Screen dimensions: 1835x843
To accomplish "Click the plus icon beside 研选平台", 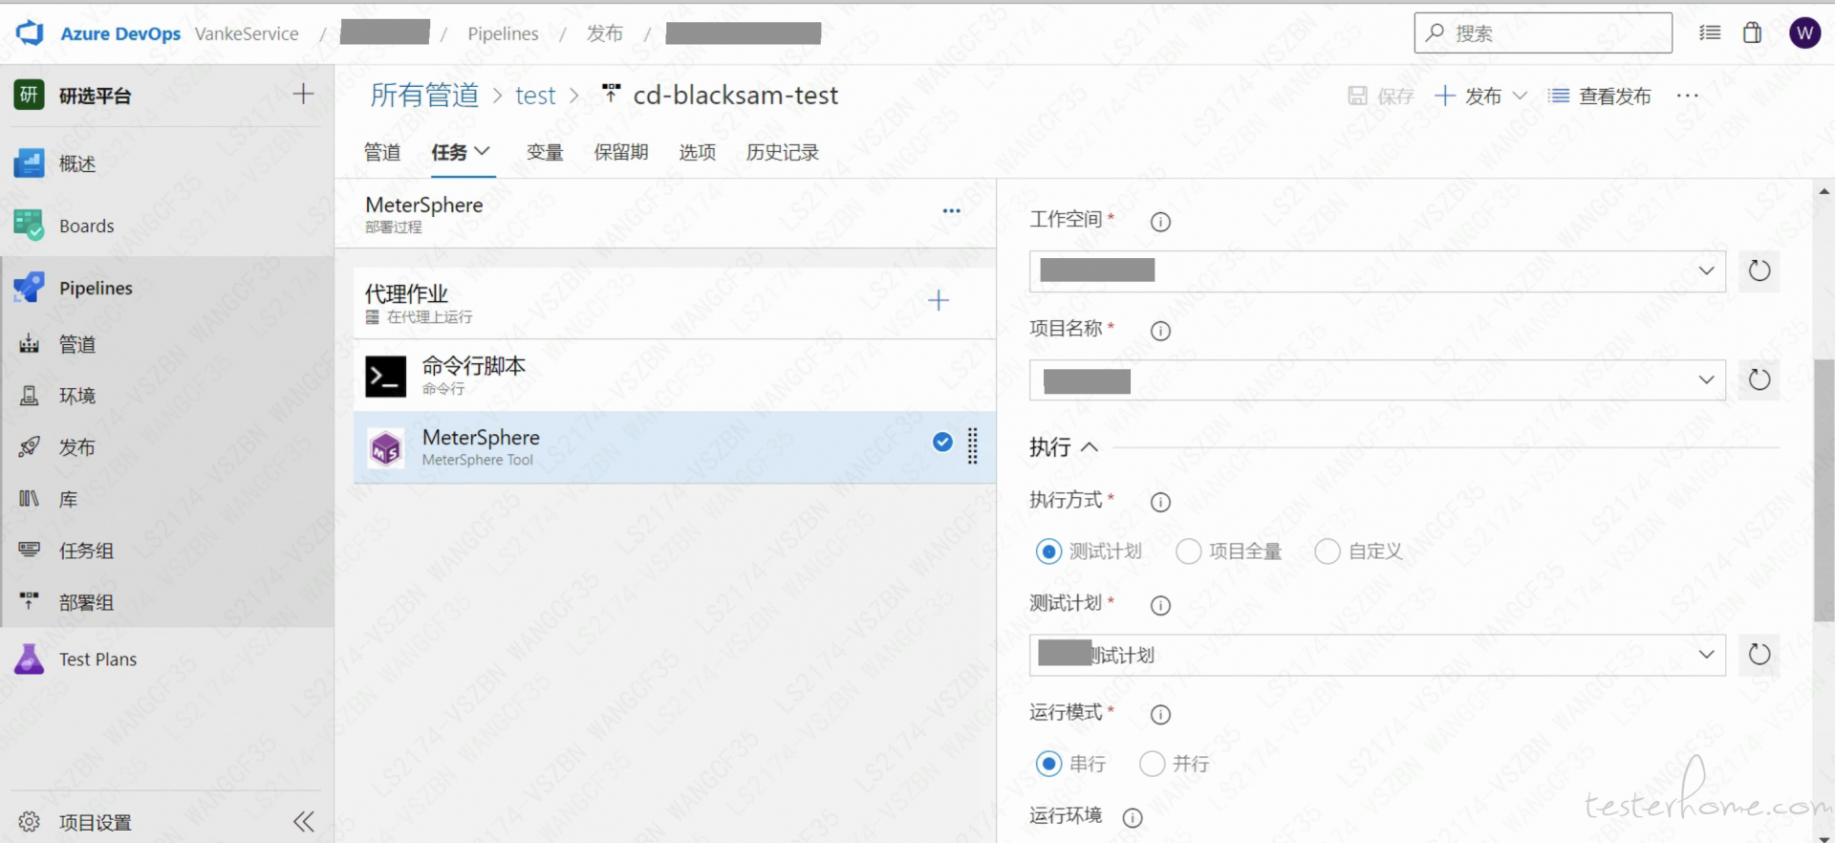I will tap(303, 94).
